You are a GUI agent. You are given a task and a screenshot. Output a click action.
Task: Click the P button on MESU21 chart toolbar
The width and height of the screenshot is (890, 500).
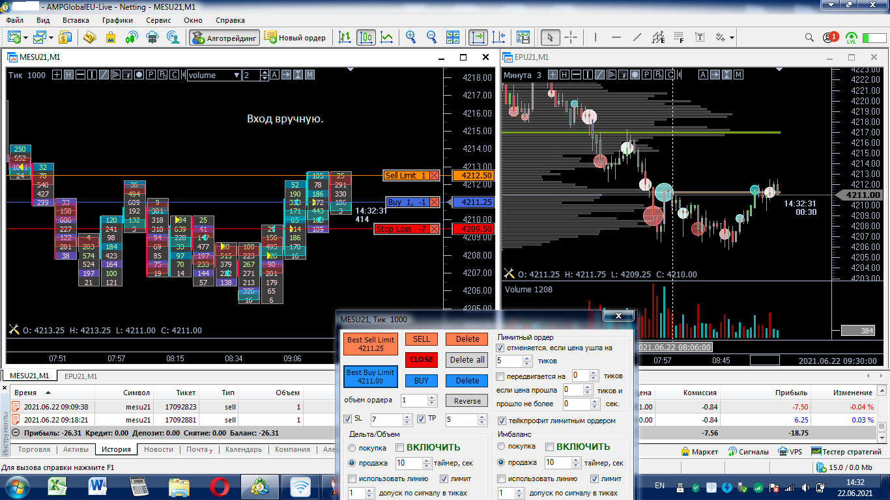151,75
